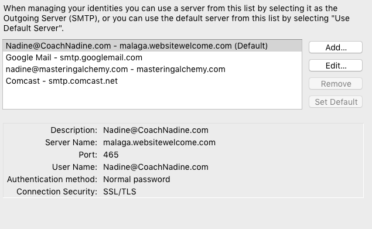Click the Remove button
Screen dimensions: 372x229
pyautogui.click(x=336, y=84)
